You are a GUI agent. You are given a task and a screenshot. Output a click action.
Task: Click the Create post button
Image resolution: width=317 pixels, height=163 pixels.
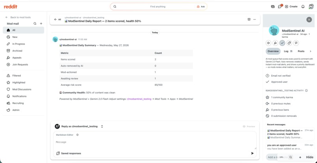[x=291, y=7]
